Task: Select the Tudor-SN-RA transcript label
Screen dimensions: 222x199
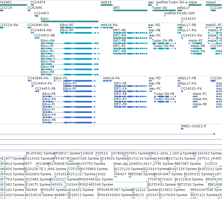Action: (x=164, y=46)
